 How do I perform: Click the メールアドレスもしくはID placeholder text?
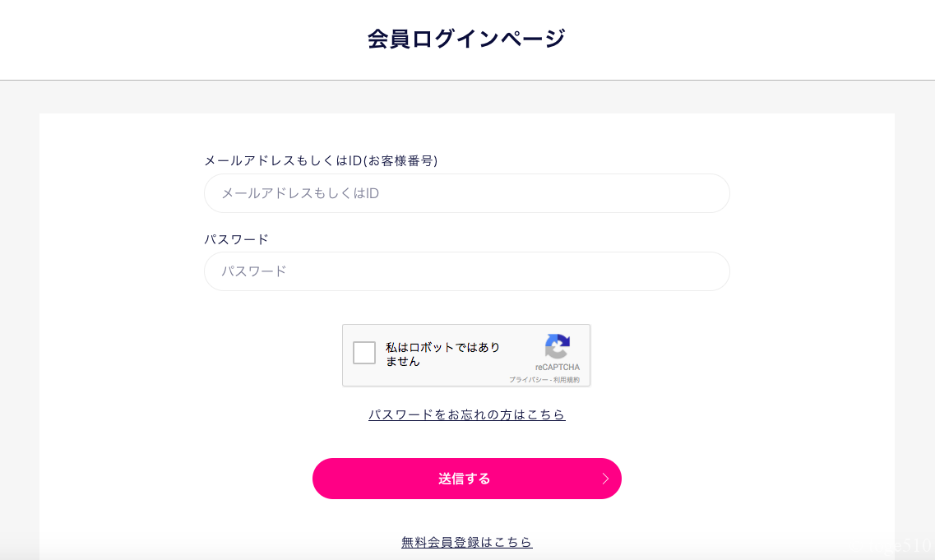coord(299,193)
